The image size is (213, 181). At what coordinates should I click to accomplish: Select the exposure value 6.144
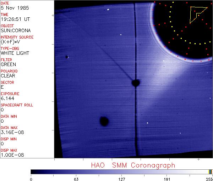[x=7, y=98]
